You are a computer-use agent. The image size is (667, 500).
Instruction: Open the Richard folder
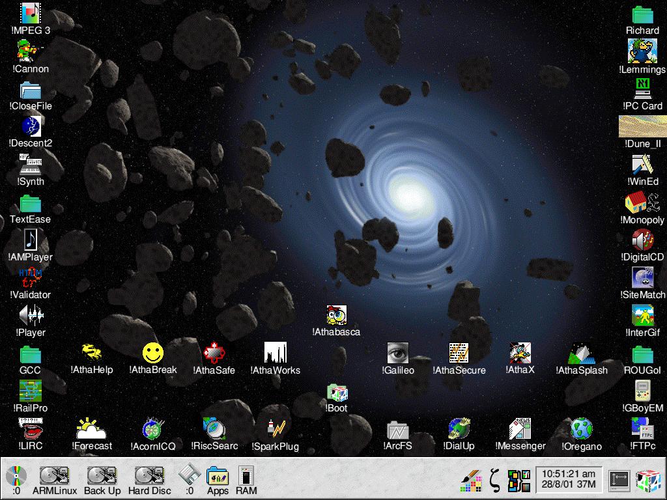coord(643,15)
